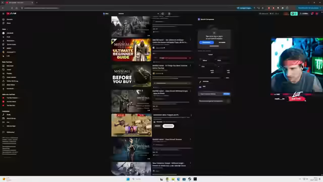Image resolution: width=323 pixels, height=182 pixels.
Task: Activate voice search microphone icon
Action: (x=170, y=14)
